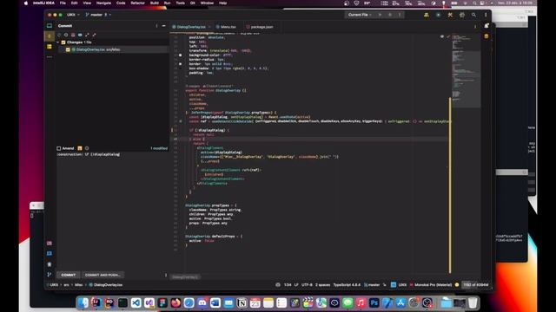Click the Commit button

pos(68,275)
